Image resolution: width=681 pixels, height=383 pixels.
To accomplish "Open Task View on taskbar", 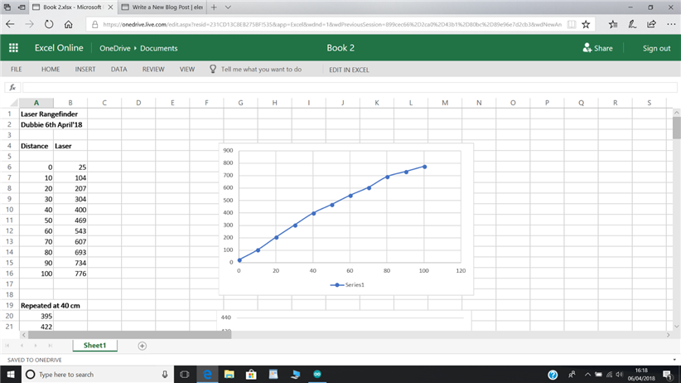I will point(185,375).
